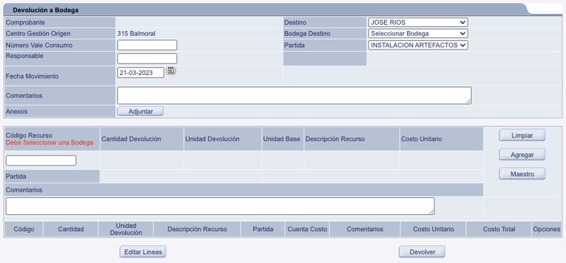Click the Anexos label
The height and width of the screenshot is (263, 566).
16,112
